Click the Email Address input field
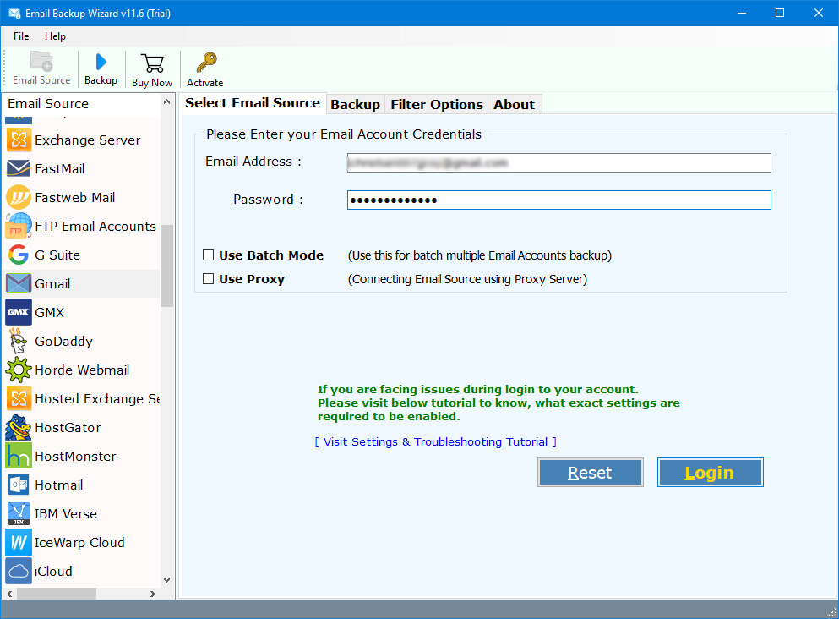This screenshot has height=619, width=839. coord(558,162)
